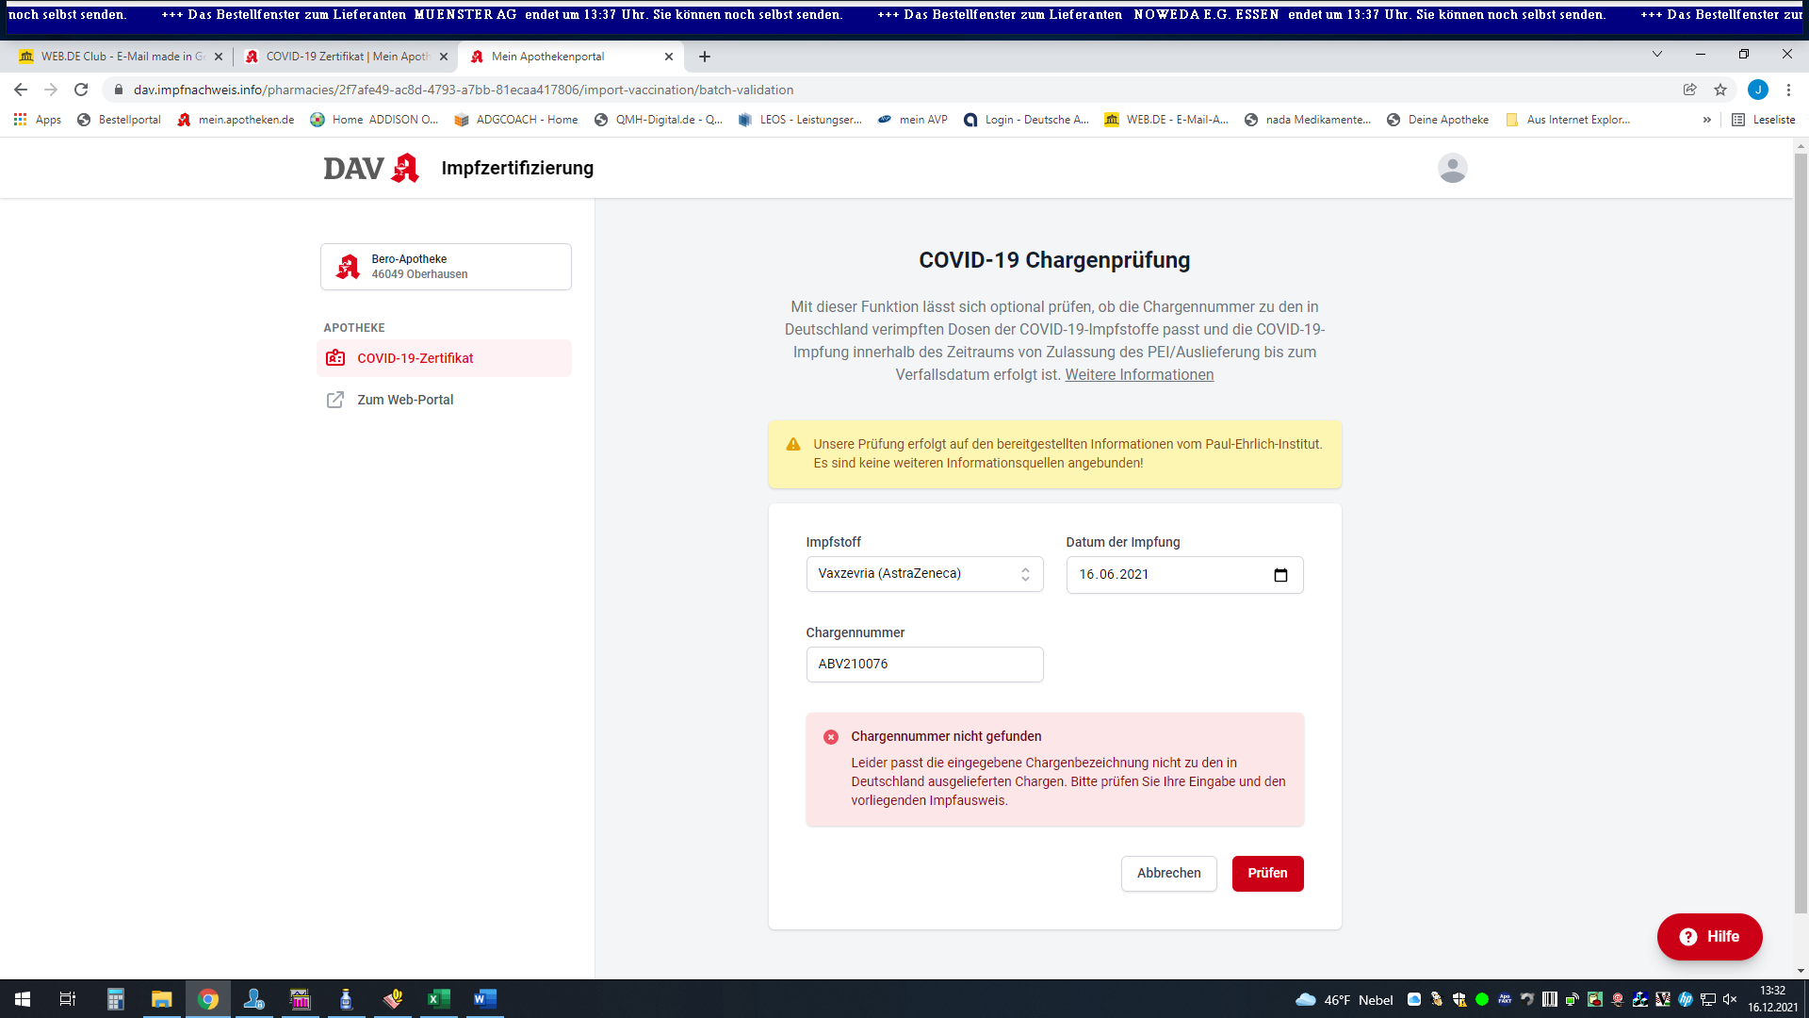Open Excel from the taskbar
1809x1018 pixels.
point(438,999)
